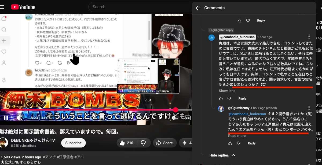Dislike the topmost comment above Highlighted reply
The image size is (322, 165).
248,21
